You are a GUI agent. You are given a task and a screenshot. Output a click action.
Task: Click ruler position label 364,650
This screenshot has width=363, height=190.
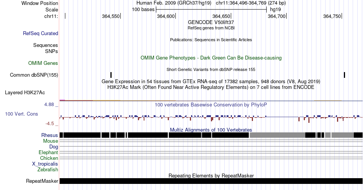coord(221,16)
